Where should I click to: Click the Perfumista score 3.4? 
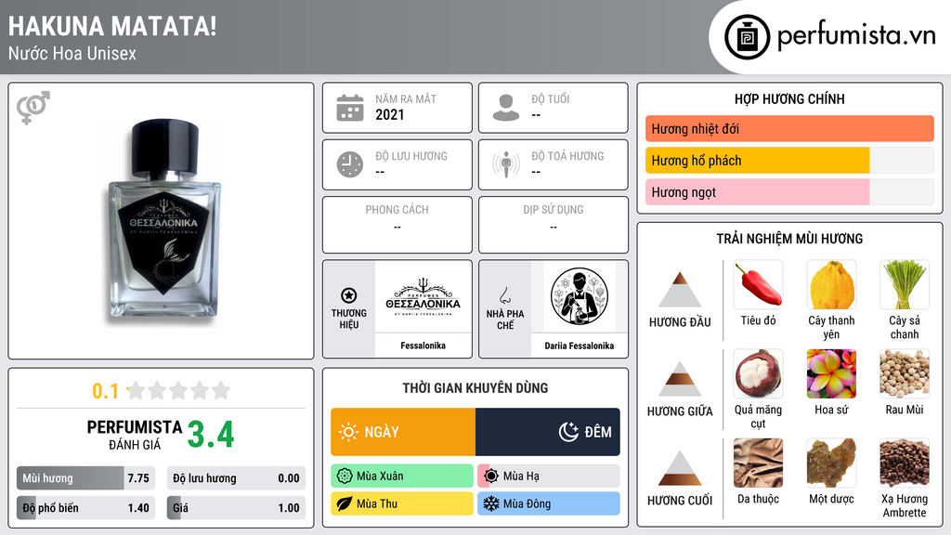tap(211, 435)
